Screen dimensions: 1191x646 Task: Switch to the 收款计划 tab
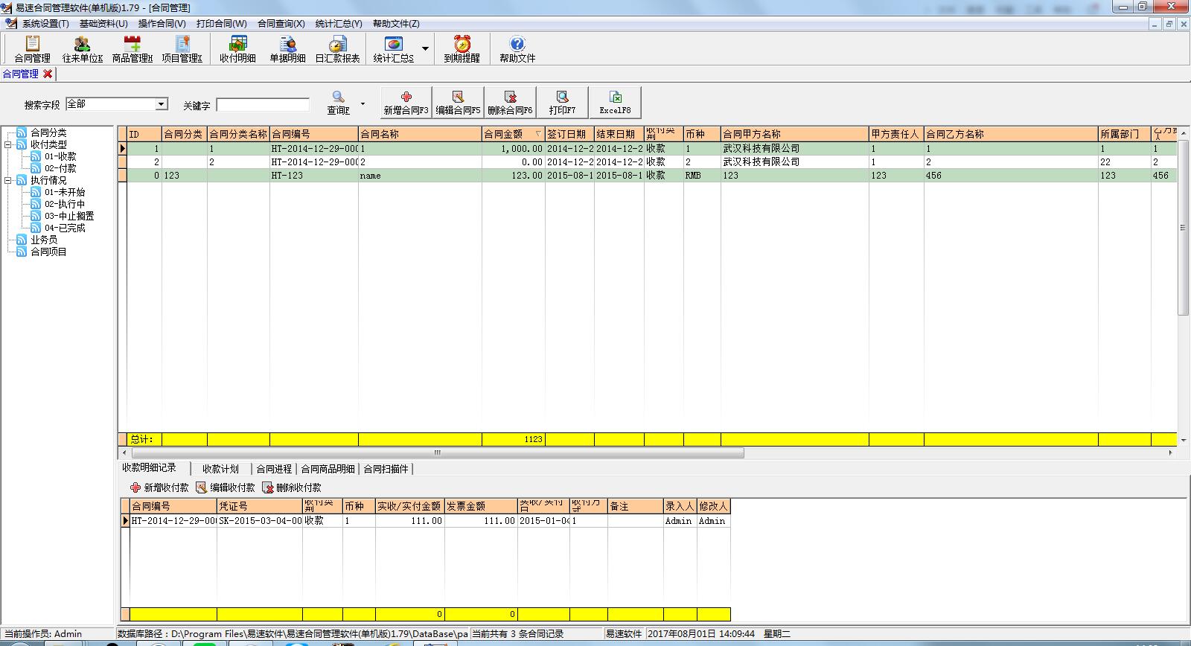coord(220,469)
